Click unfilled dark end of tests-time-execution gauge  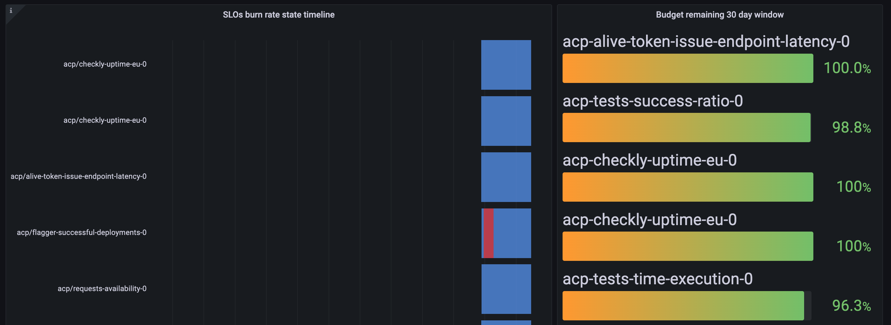click(x=808, y=306)
